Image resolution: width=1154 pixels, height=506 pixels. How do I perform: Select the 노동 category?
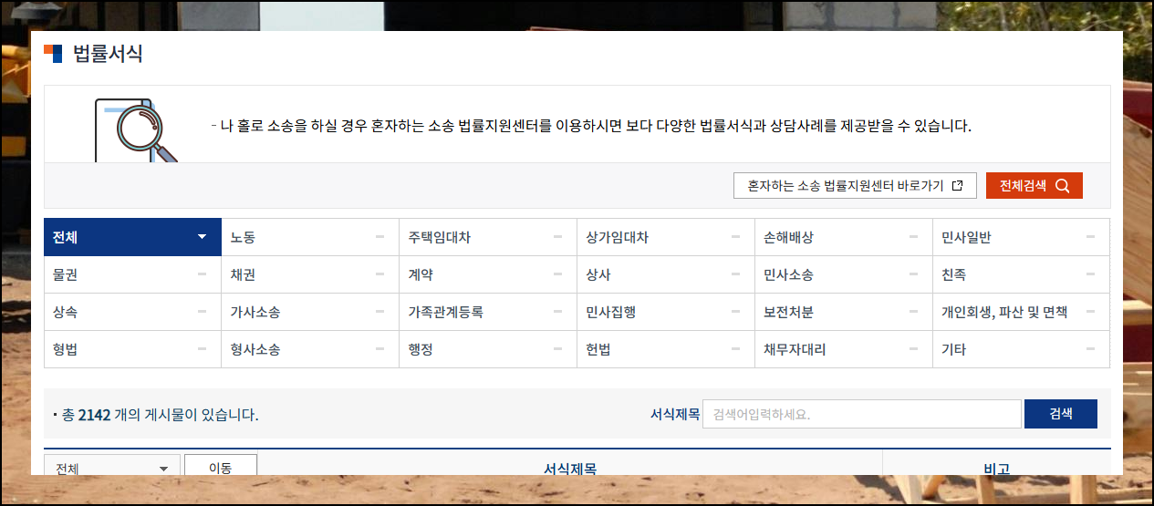pos(309,237)
